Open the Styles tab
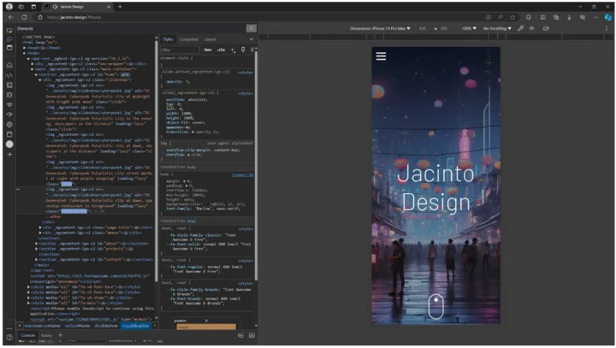The image size is (616, 348). (x=169, y=39)
